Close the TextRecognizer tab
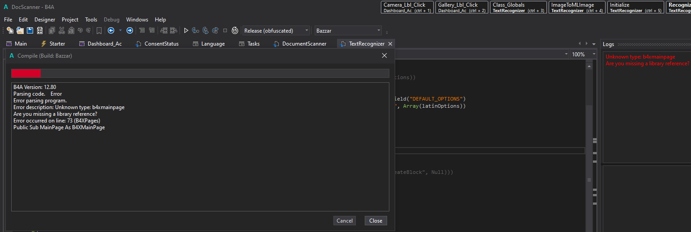Image resolution: width=691 pixels, height=232 pixels. pyautogui.click(x=390, y=44)
